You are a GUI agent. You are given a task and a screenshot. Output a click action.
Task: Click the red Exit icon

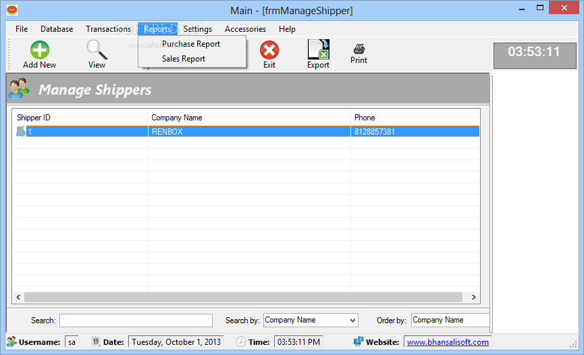(269, 50)
